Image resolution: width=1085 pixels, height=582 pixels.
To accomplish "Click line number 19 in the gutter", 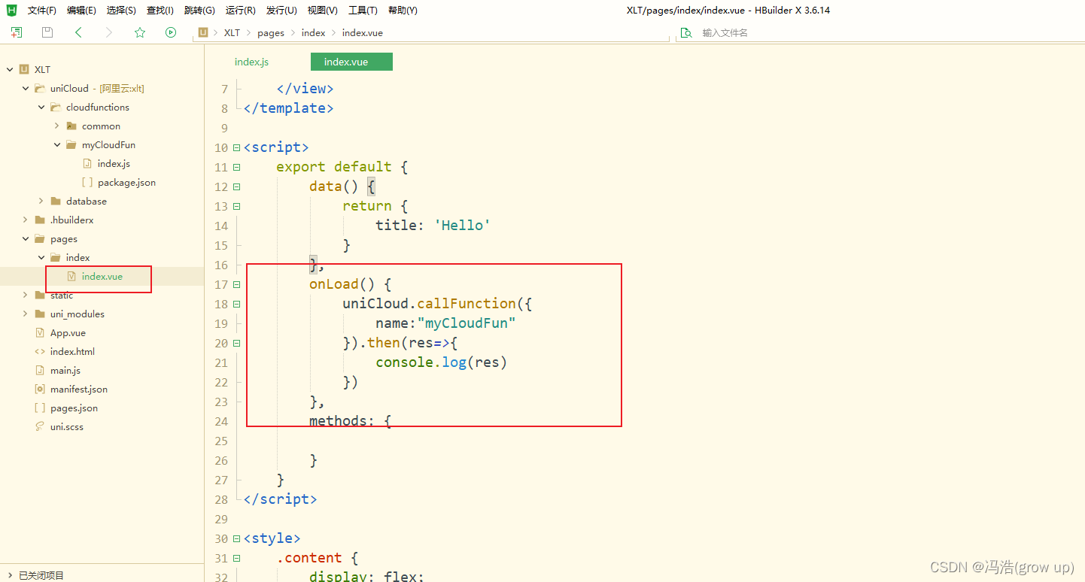I will (x=220, y=323).
